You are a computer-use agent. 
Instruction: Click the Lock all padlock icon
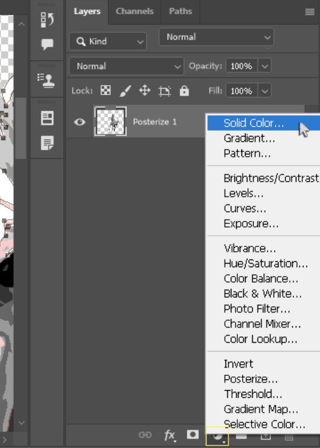[x=184, y=90]
